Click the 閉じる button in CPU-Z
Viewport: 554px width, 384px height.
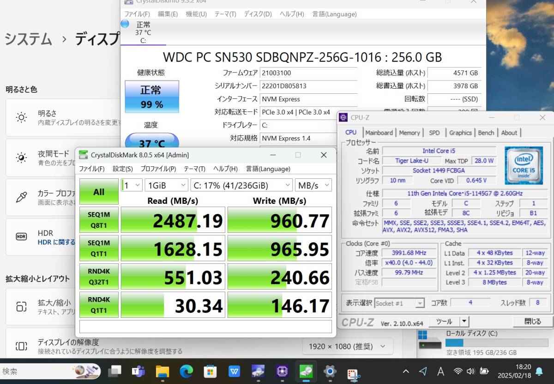click(533, 322)
